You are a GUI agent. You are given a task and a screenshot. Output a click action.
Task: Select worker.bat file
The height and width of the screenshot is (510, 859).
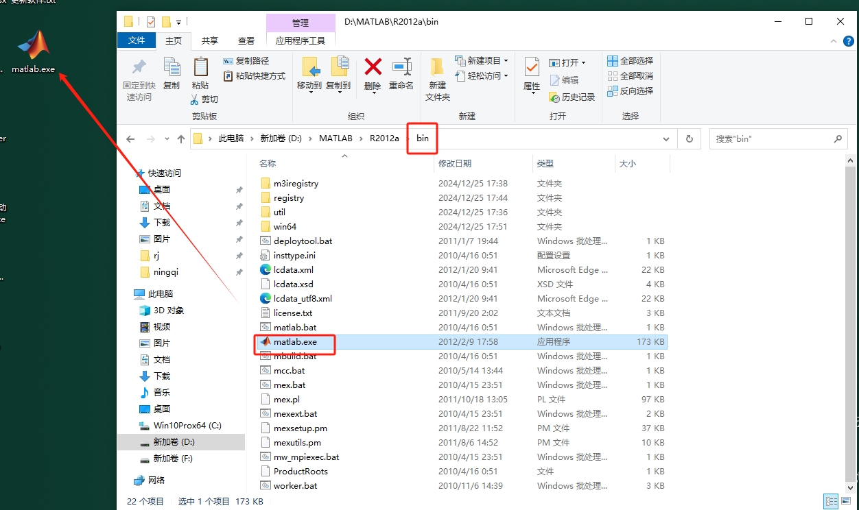click(295, 486)
